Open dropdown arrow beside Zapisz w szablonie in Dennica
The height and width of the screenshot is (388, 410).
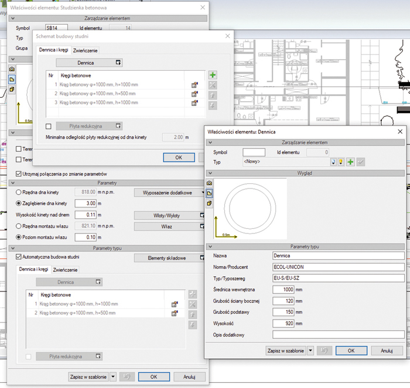click(310, 350)
